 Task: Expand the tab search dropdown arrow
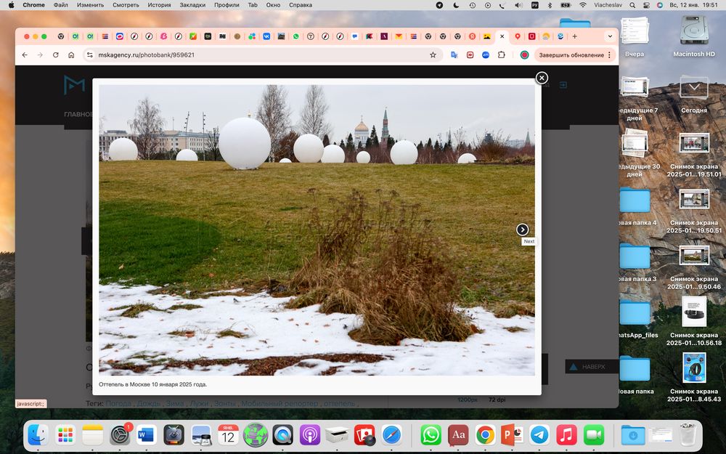[x=609, y=36]
